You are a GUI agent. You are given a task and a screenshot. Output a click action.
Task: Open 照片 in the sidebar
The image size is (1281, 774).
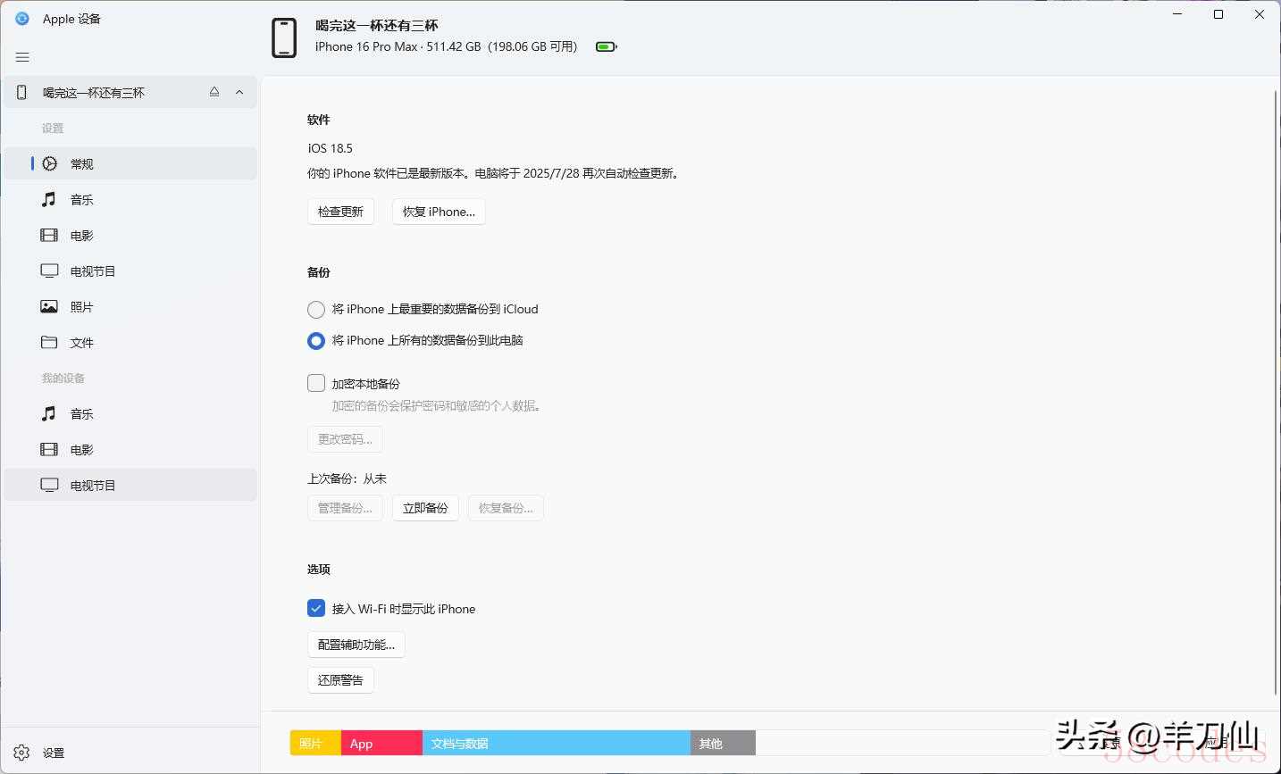click(130, 306)
